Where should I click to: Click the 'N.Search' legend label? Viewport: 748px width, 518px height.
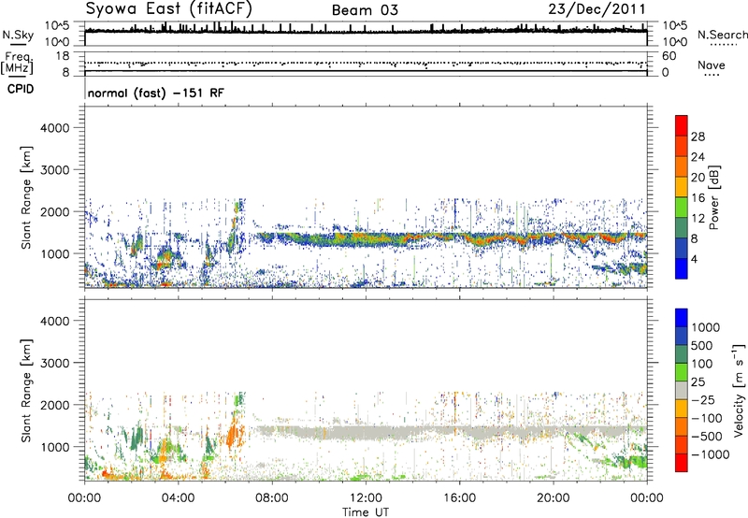(x=722, y=35)
